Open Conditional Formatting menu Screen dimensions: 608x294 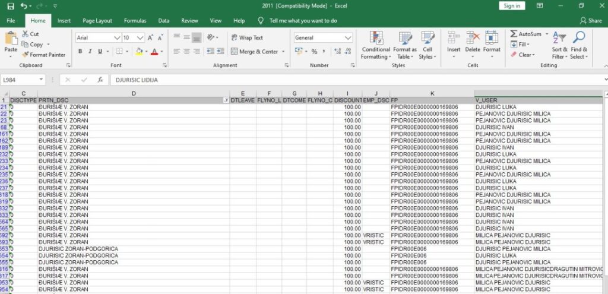tap(376, 45)
